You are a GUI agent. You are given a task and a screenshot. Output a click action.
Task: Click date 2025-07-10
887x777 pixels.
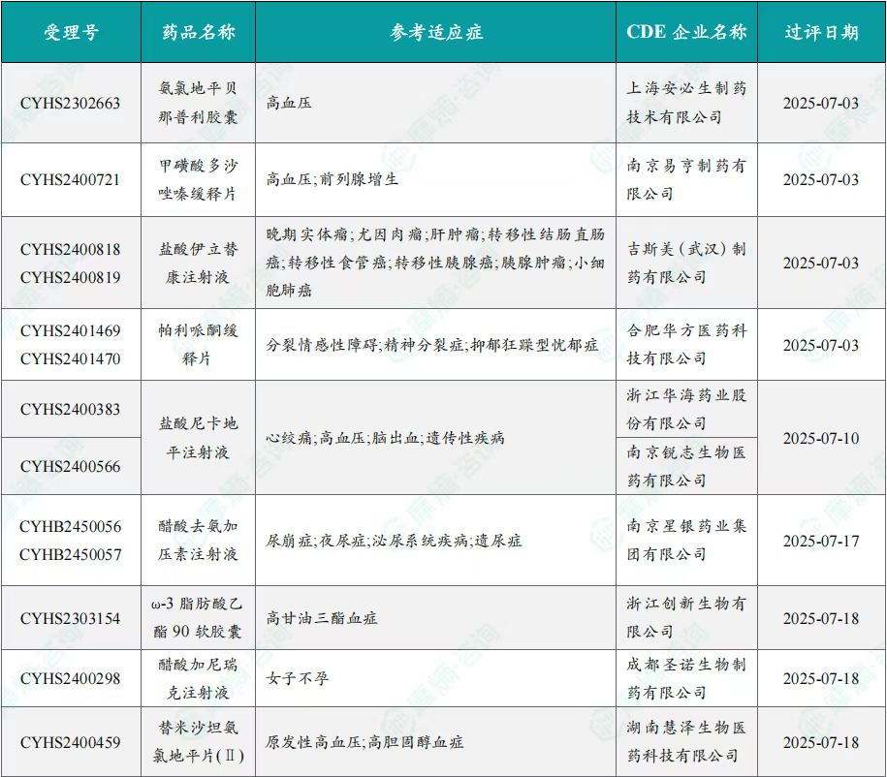821,438
